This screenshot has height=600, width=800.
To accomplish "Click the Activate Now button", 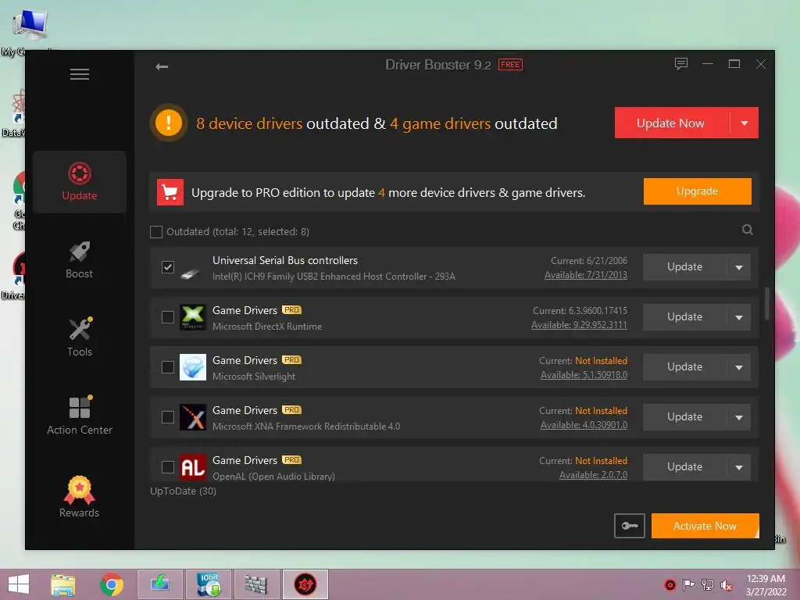I will [705, 526].
